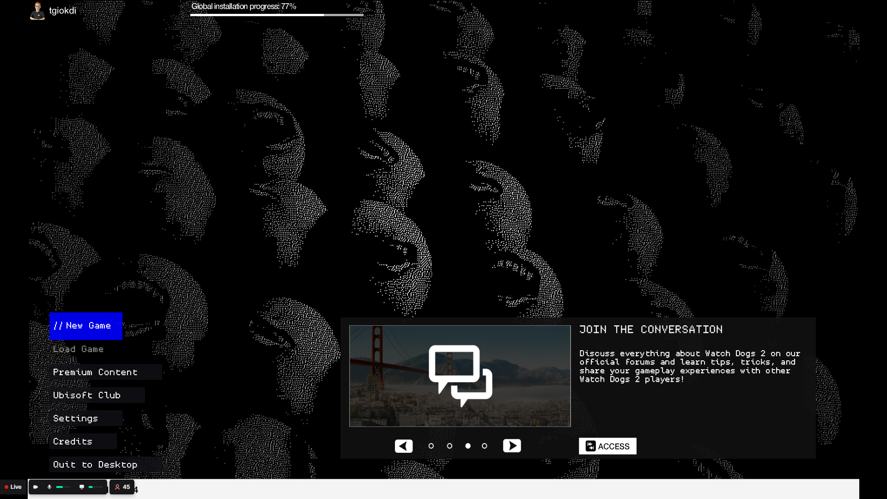Viewport: 887px width, 499px height.
Task: Select the third news page dot
Action: pos(468,446)
